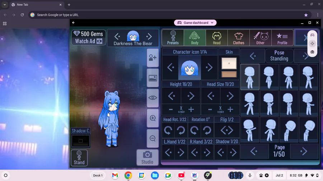Viewport: 323px width, 181px height.
Task: Click the gamepad controls icon in side pill
Action: (312, 35)
